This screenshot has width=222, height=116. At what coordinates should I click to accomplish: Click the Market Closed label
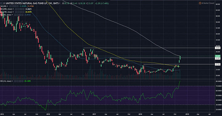point(209,3)
